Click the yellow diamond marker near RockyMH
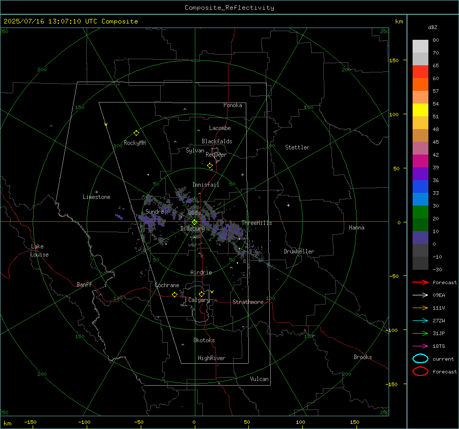The height and width of the screenshot is (429, 459). click(136, 133)
